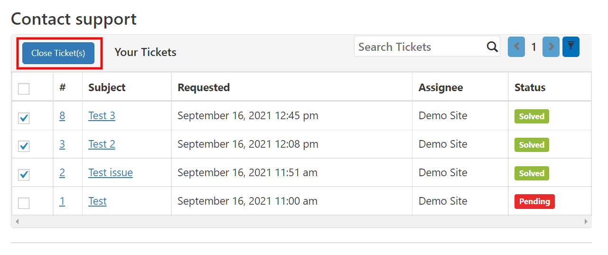Click scrollbar right arrow
The image size is (608, 255).
[586, 221]
